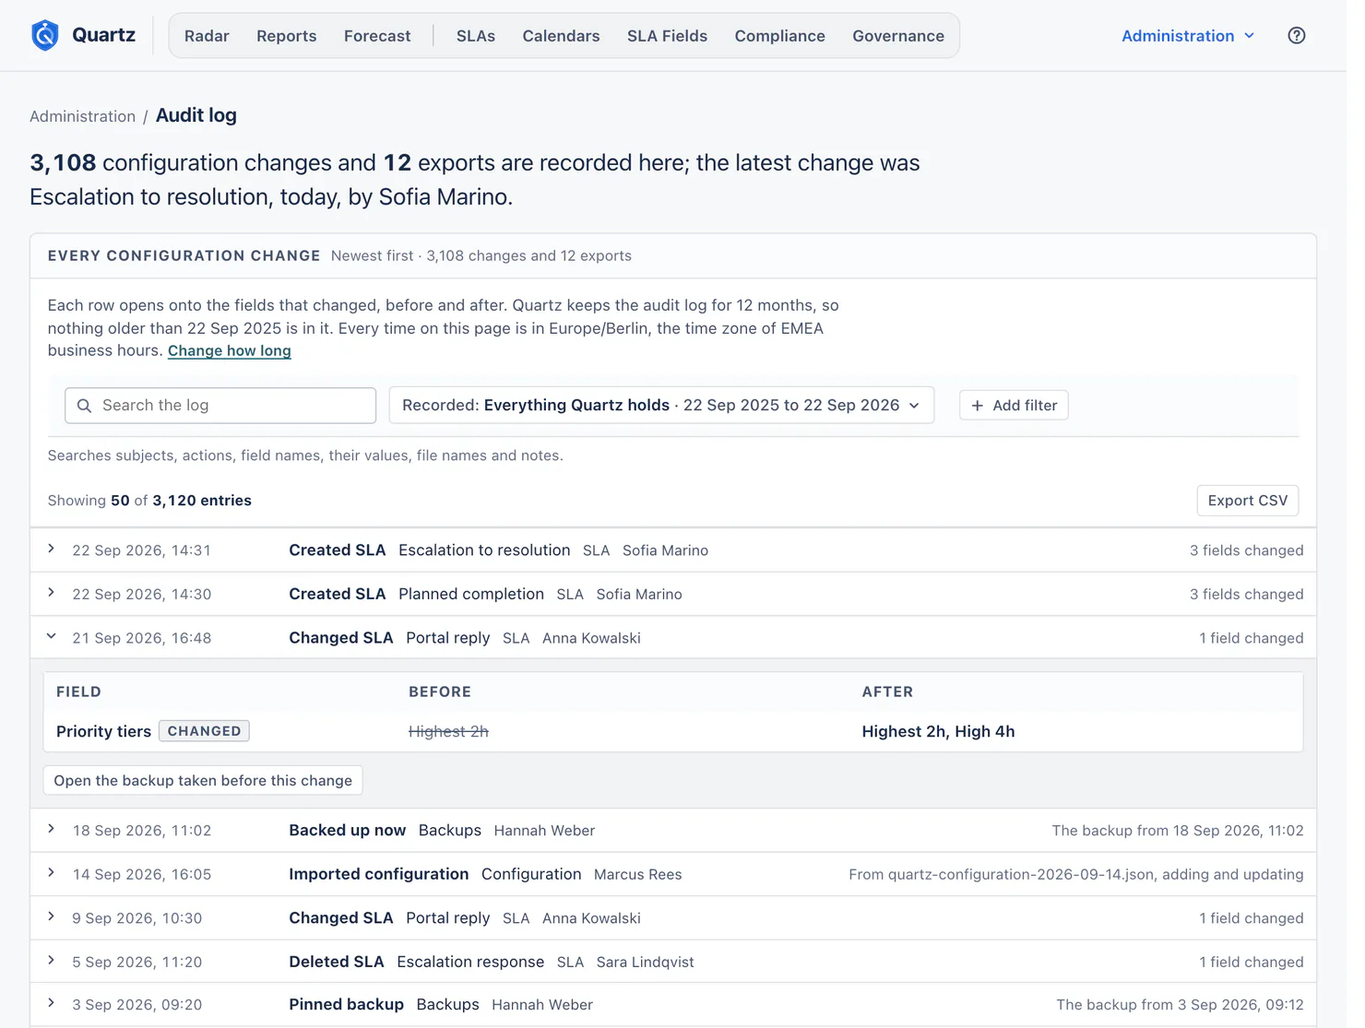
Task: Click the CHANGED badge beside Priority tiers
Action: pos(204,731)
